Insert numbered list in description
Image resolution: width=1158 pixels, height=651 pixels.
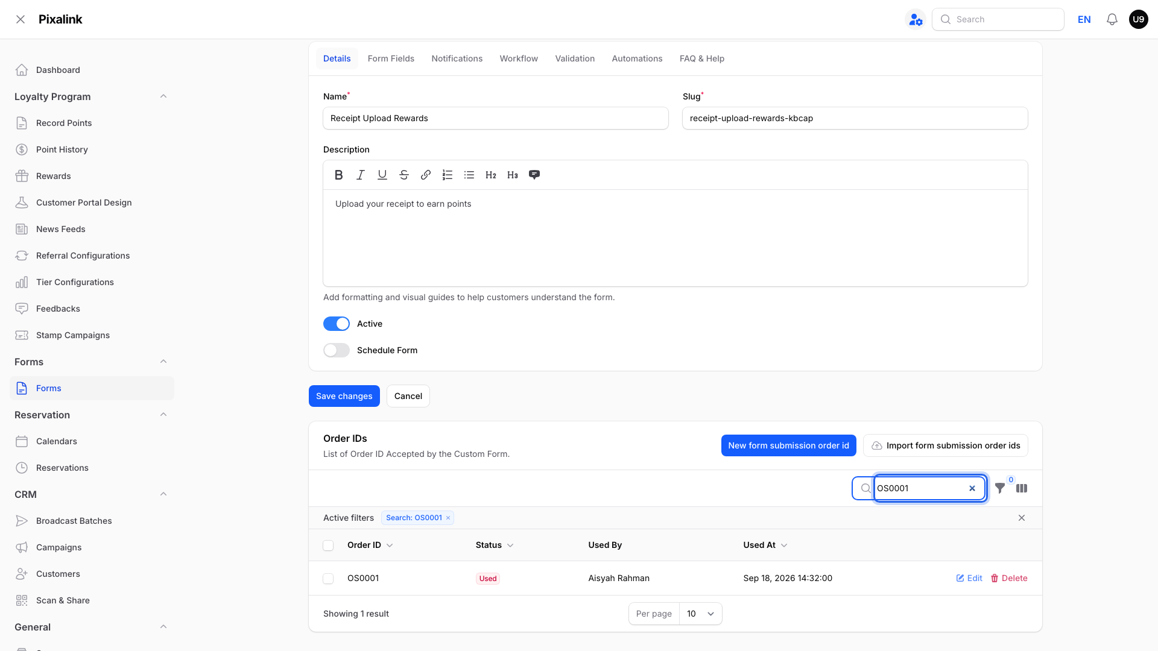pos(447,175)
